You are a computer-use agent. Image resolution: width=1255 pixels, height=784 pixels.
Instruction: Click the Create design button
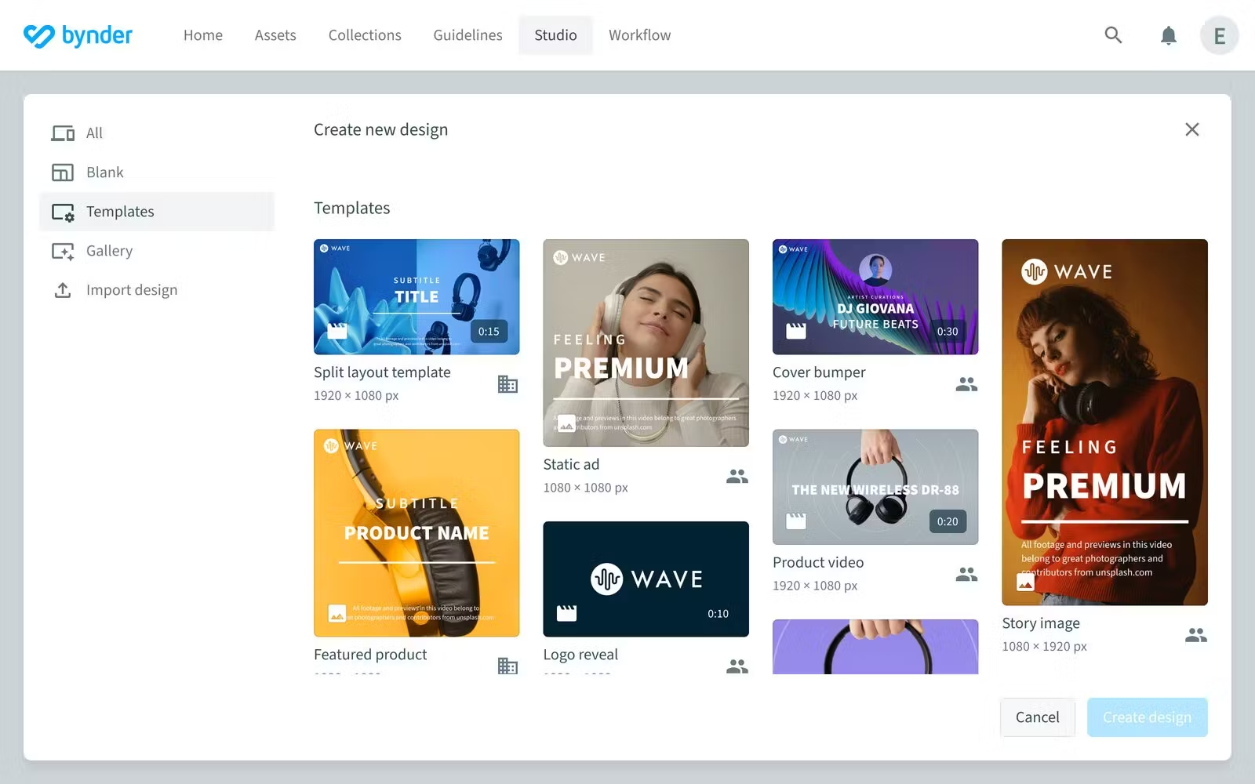point(1146,717)
